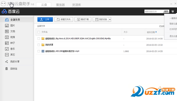The width and height of the screenshot is (177, 101).
Task: Click the 回收站 recycle bin trash icon
Action: [x=7, y=68]
